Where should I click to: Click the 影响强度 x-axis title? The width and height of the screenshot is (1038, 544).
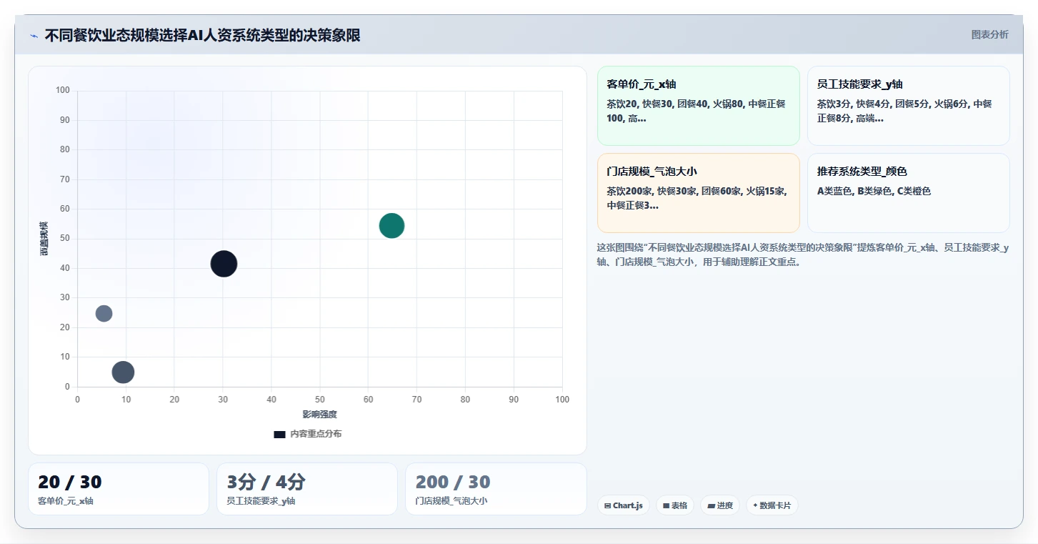(x=319, y=415)
